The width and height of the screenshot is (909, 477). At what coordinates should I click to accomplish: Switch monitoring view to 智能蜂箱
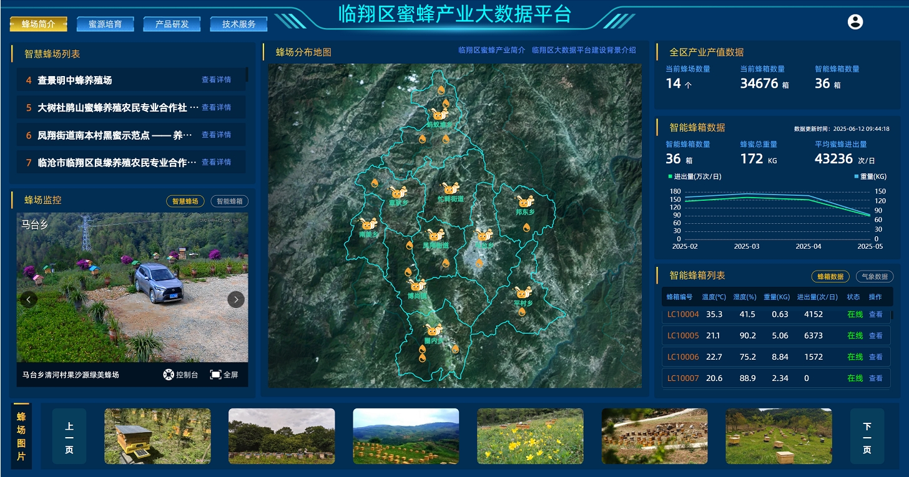[x=229, y=201]
